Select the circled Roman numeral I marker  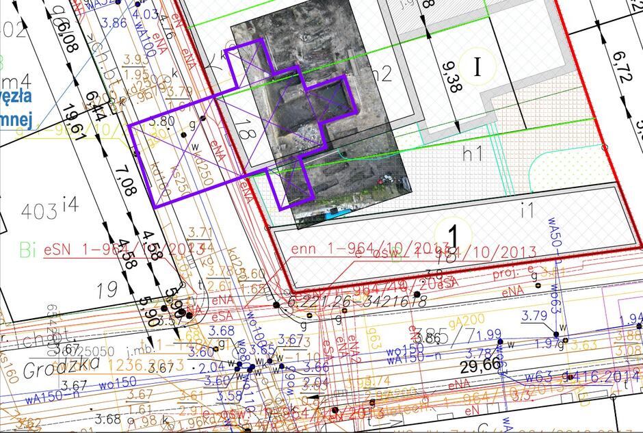476,67
